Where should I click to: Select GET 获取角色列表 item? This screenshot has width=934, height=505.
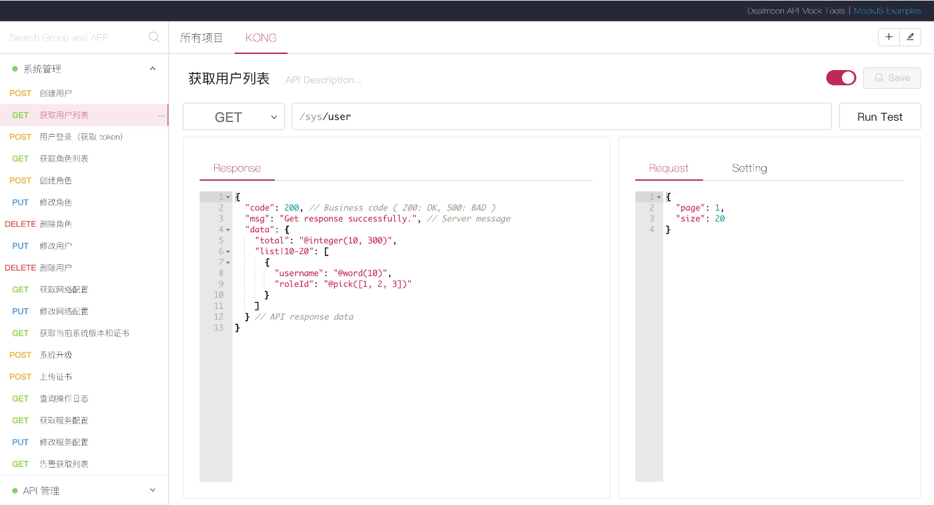point(84,159)
